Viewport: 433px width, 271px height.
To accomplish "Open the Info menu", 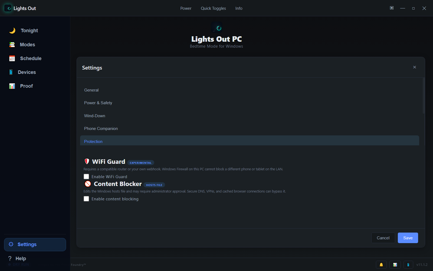I will tap(239, 8).
